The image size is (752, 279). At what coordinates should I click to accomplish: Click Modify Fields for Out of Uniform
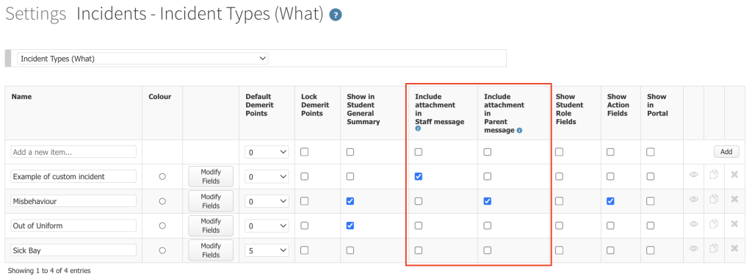[211, 226]
